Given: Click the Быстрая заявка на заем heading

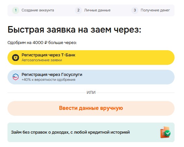Looking at the screenshot, I should click(x=74, y=30).
